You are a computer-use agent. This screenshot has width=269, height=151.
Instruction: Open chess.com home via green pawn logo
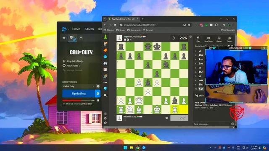coord(105,36)
